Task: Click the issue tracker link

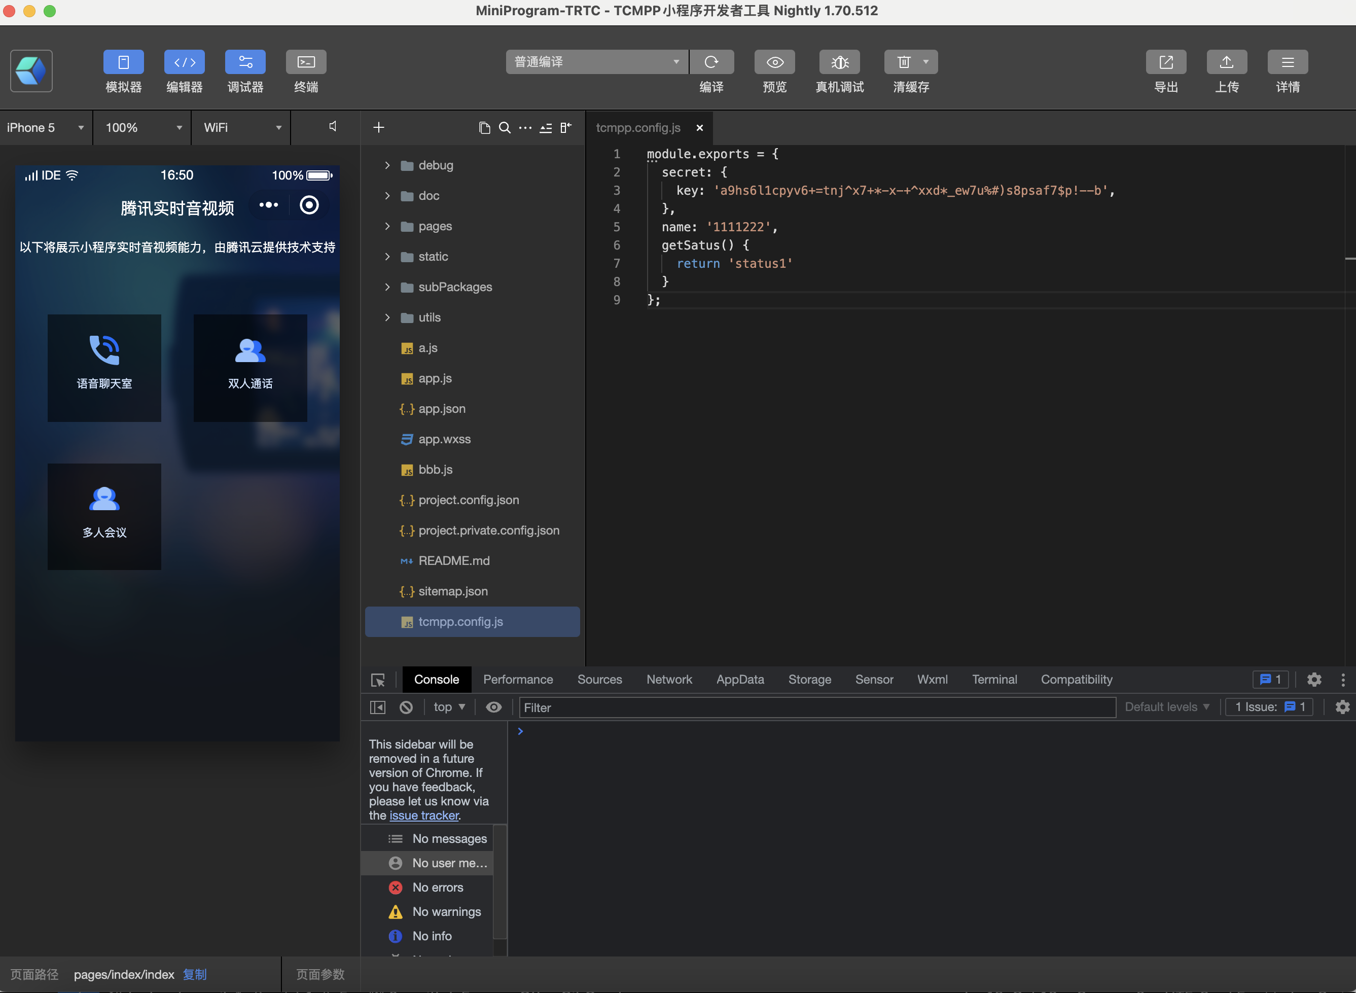Action: point(424,815)
